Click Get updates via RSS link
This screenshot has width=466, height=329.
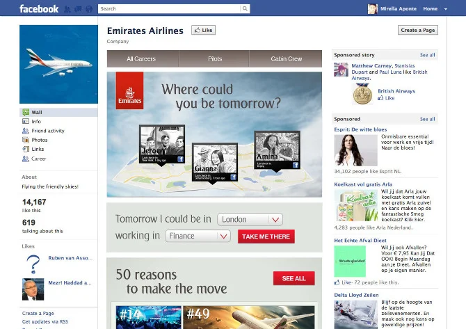pos(45,321)
